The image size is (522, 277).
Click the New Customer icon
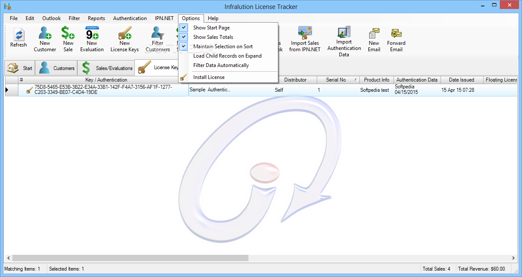(45, 33)
